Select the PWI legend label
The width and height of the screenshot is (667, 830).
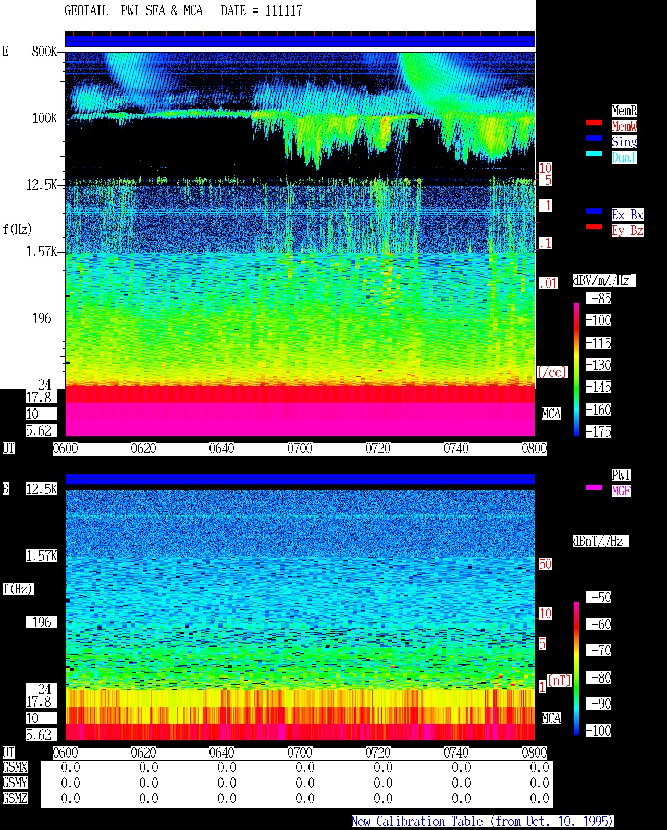[621, 475]
